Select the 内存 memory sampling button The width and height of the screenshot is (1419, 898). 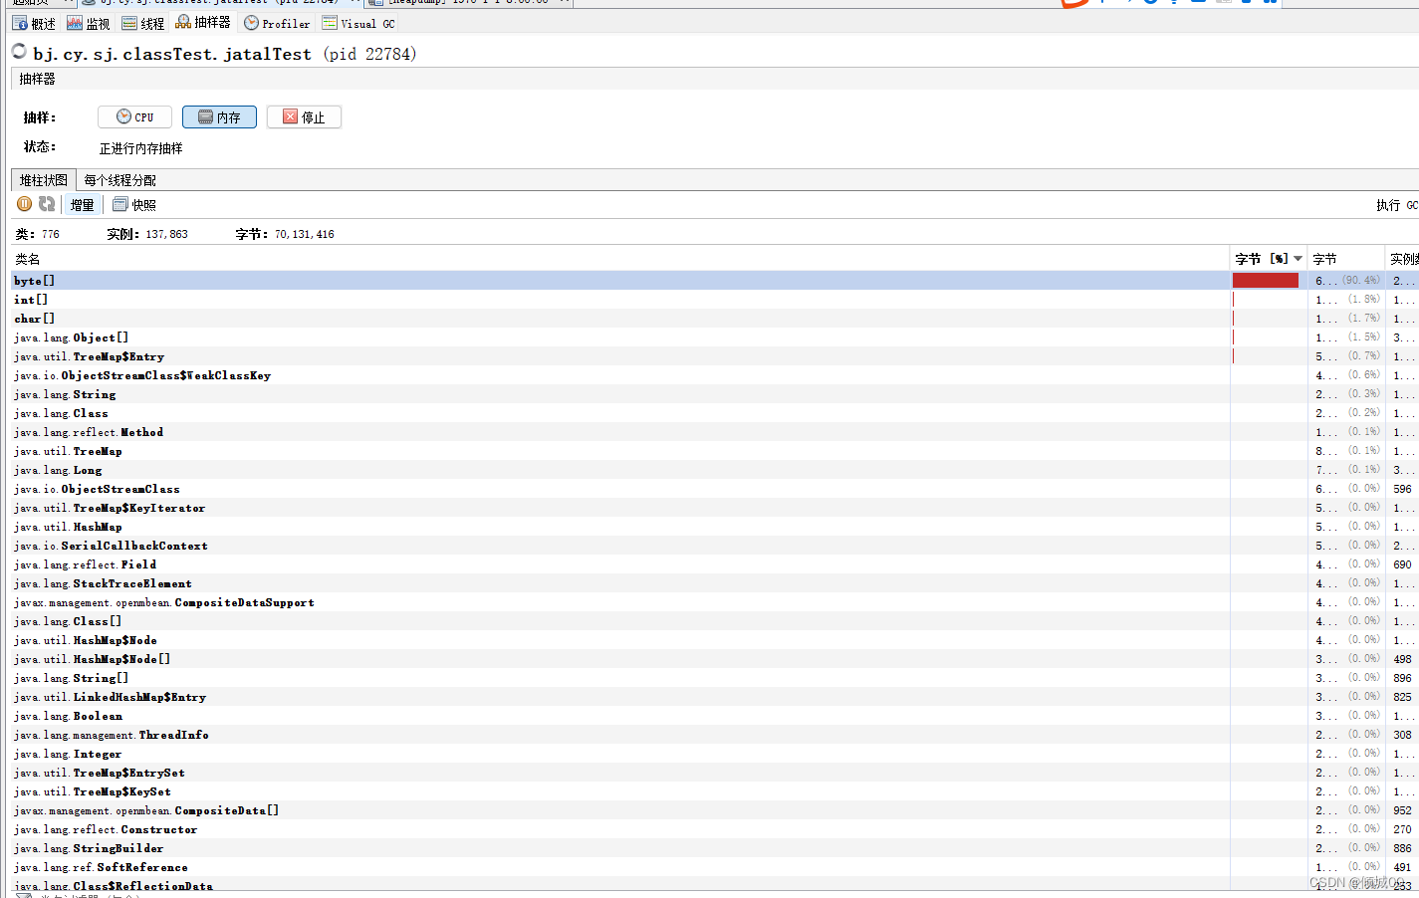point(219,117)
